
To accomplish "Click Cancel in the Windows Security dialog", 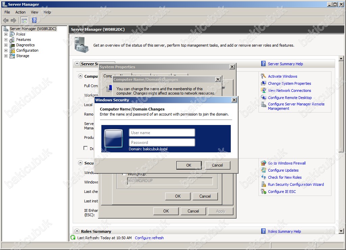I will pos(218,165).
